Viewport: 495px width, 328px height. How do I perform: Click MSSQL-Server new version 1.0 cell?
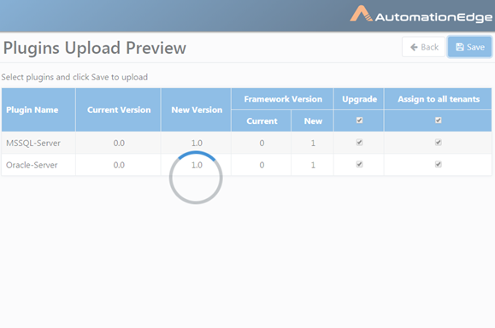point(197,143)
